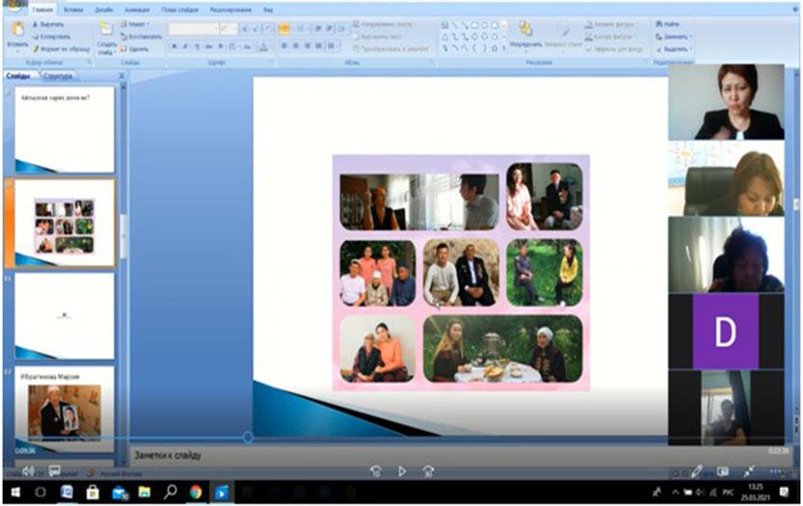Open Chrome from the taskbar

coord(196,493)
